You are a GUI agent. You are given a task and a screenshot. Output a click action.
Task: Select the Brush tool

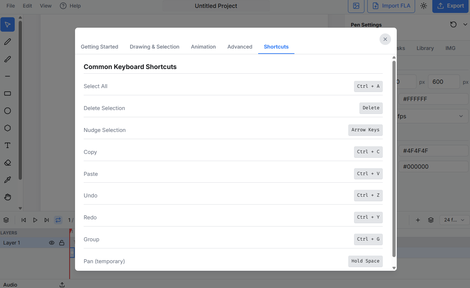click(8, 59)
